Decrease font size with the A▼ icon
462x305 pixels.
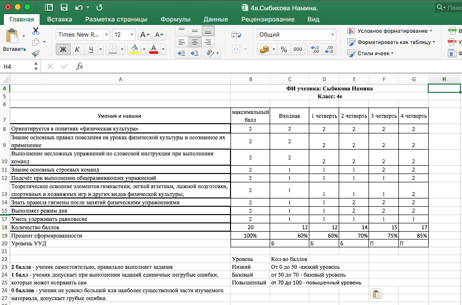pos(160,35)
